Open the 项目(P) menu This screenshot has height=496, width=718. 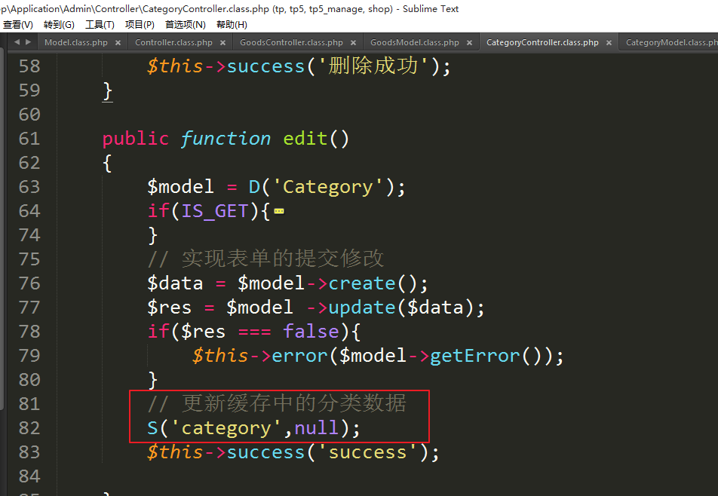tap(140, 25)
